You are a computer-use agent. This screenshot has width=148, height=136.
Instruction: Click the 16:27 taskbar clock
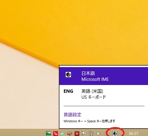click(x=133, y=133)
